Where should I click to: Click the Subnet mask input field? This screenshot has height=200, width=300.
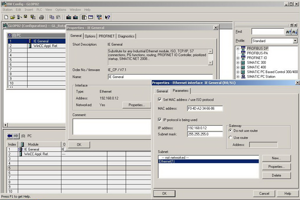click(x=205, y=134)
